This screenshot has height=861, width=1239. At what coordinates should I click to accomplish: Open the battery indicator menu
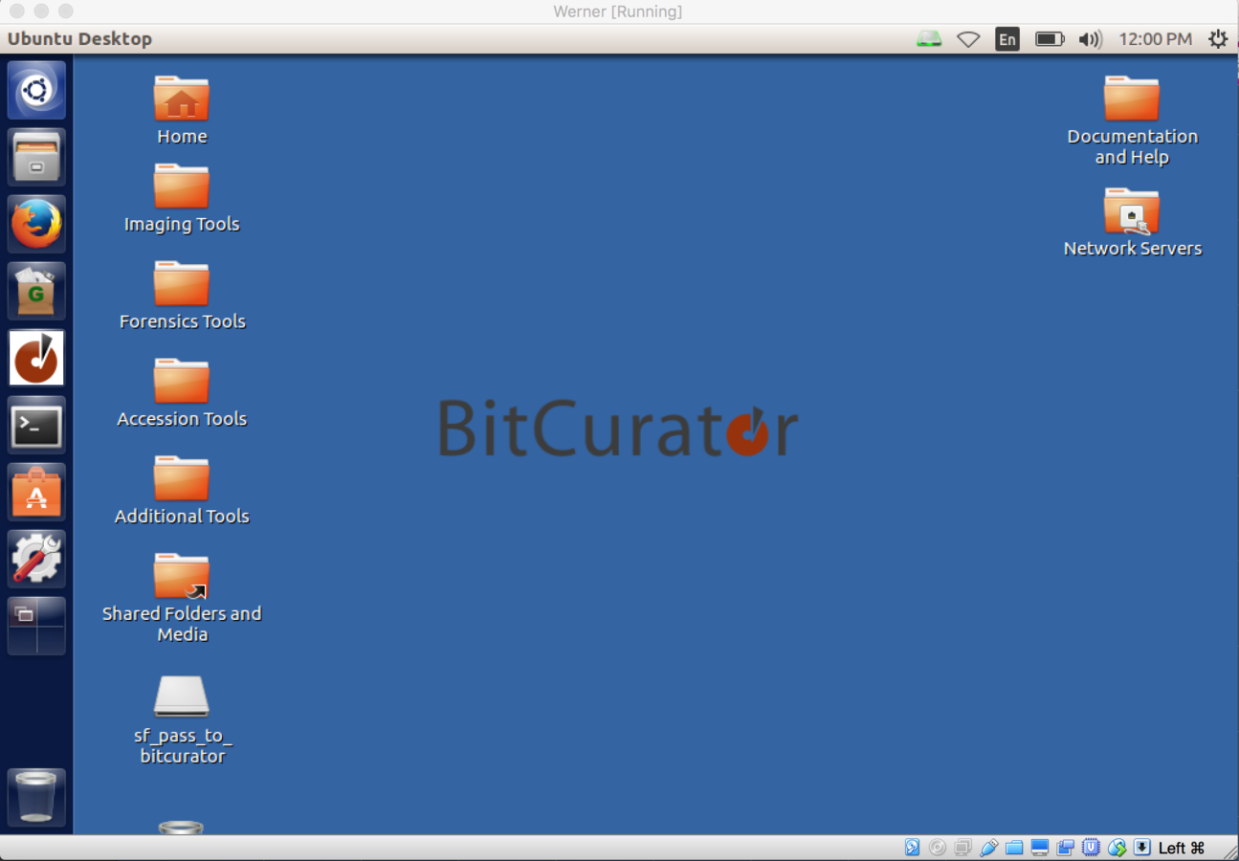click(1050, 39)
